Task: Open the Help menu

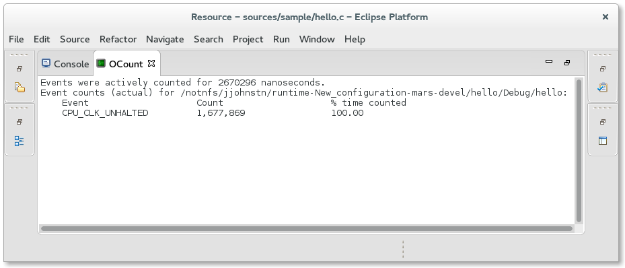Action: click(355, 39)
